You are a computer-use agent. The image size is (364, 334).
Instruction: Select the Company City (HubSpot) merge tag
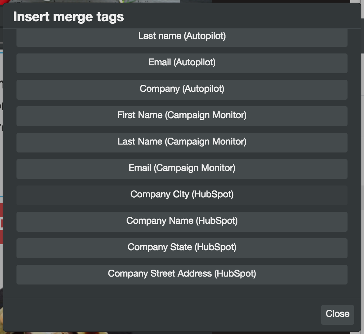[182, 195]
